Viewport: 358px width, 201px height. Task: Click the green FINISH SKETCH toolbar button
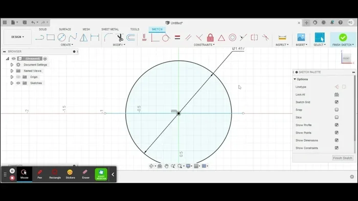343,39
